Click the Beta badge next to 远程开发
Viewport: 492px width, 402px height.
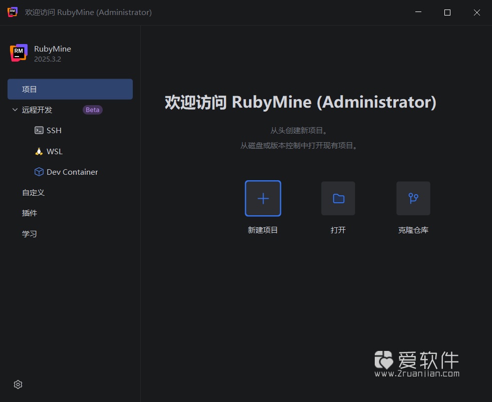92,110
